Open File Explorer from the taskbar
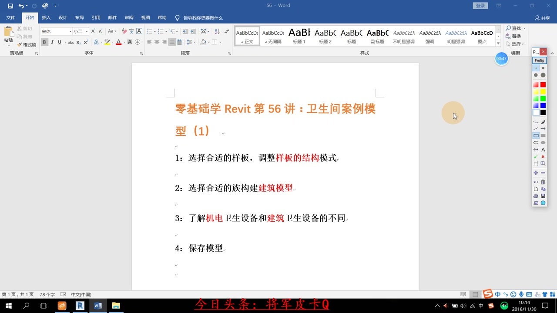557x313 pixels. coord(116,306)
